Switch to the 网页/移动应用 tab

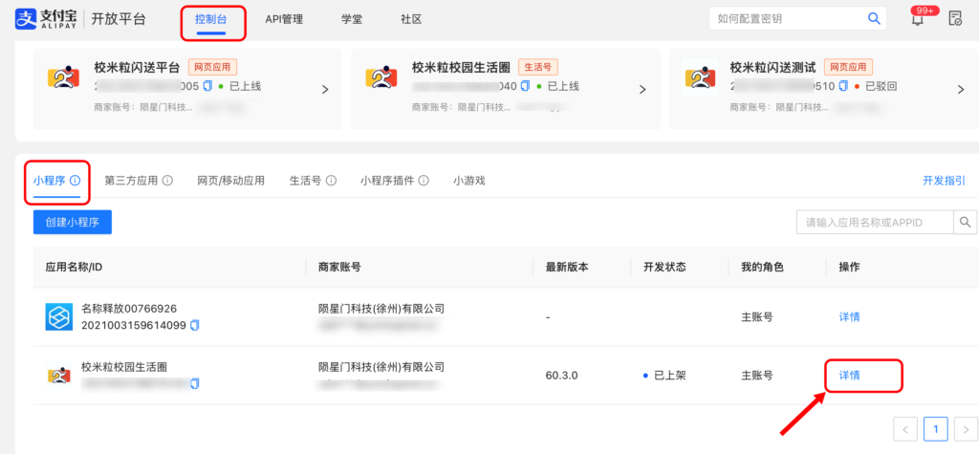(231, 181)
